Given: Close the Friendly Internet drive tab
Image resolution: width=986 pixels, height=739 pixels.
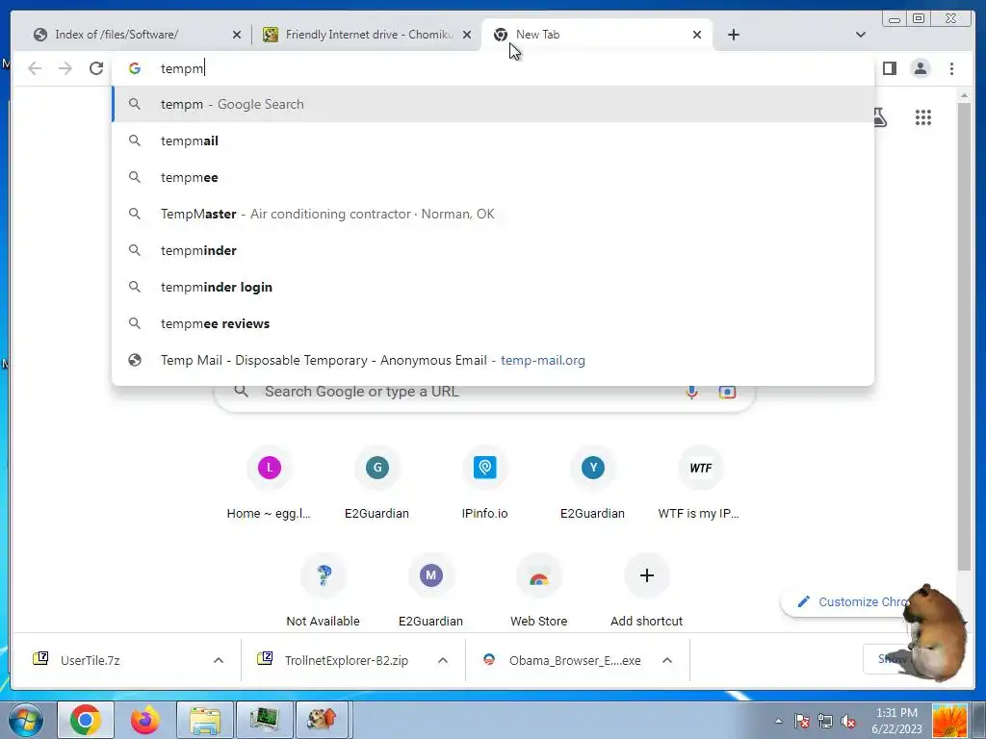Looking at the screenshot, I should pyautogui.click(x=467, y=36).
